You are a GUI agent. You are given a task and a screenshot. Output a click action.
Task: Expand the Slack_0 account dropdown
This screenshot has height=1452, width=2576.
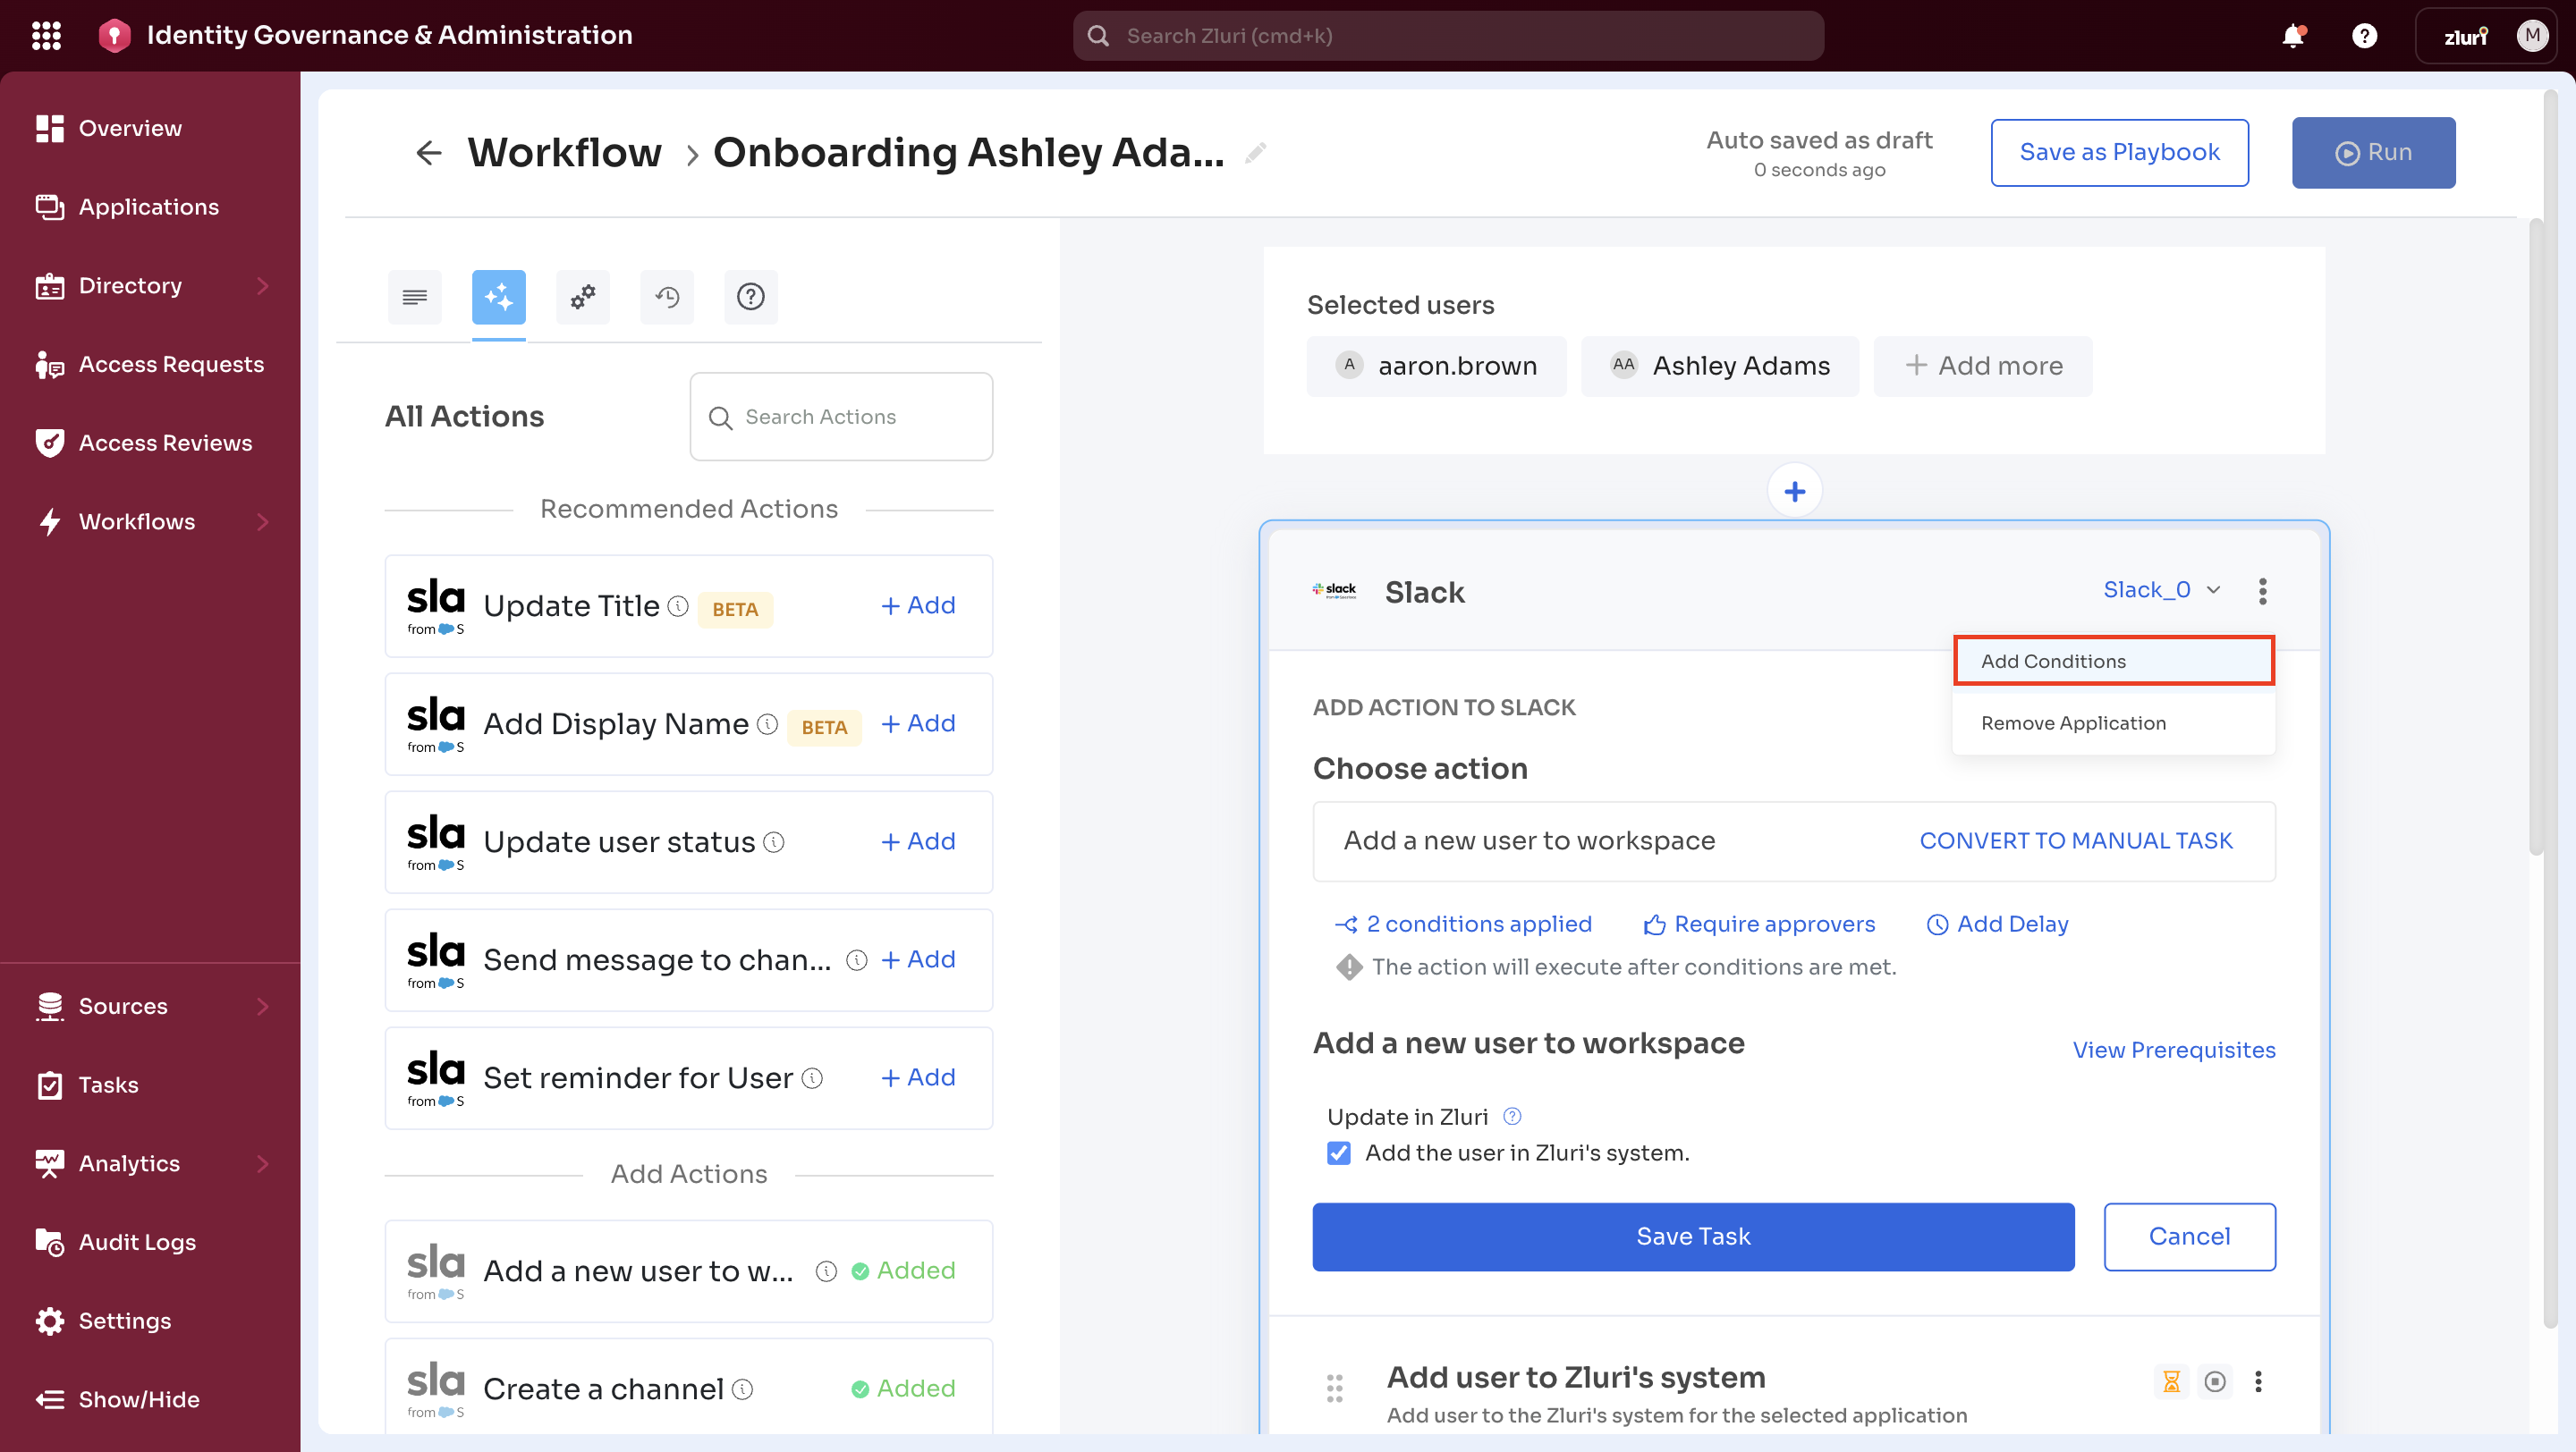[2162, 589]
